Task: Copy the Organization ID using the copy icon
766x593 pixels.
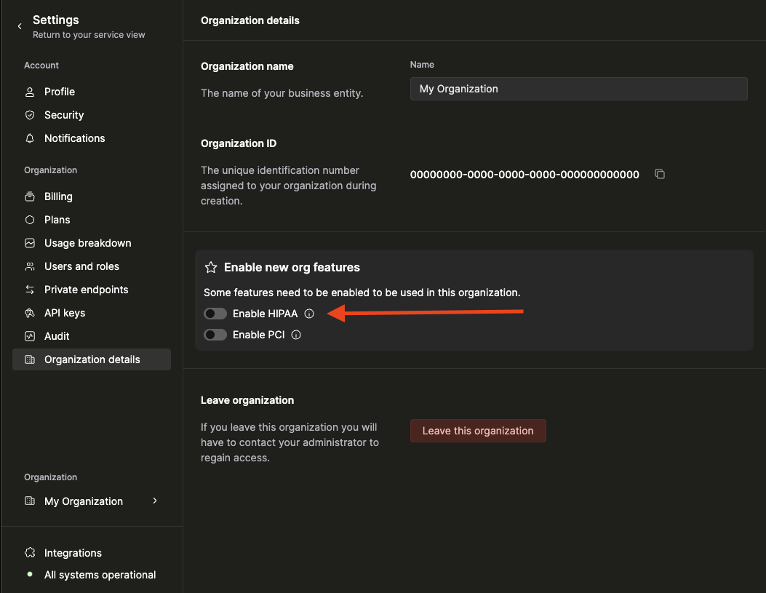Action: [659, 174]
